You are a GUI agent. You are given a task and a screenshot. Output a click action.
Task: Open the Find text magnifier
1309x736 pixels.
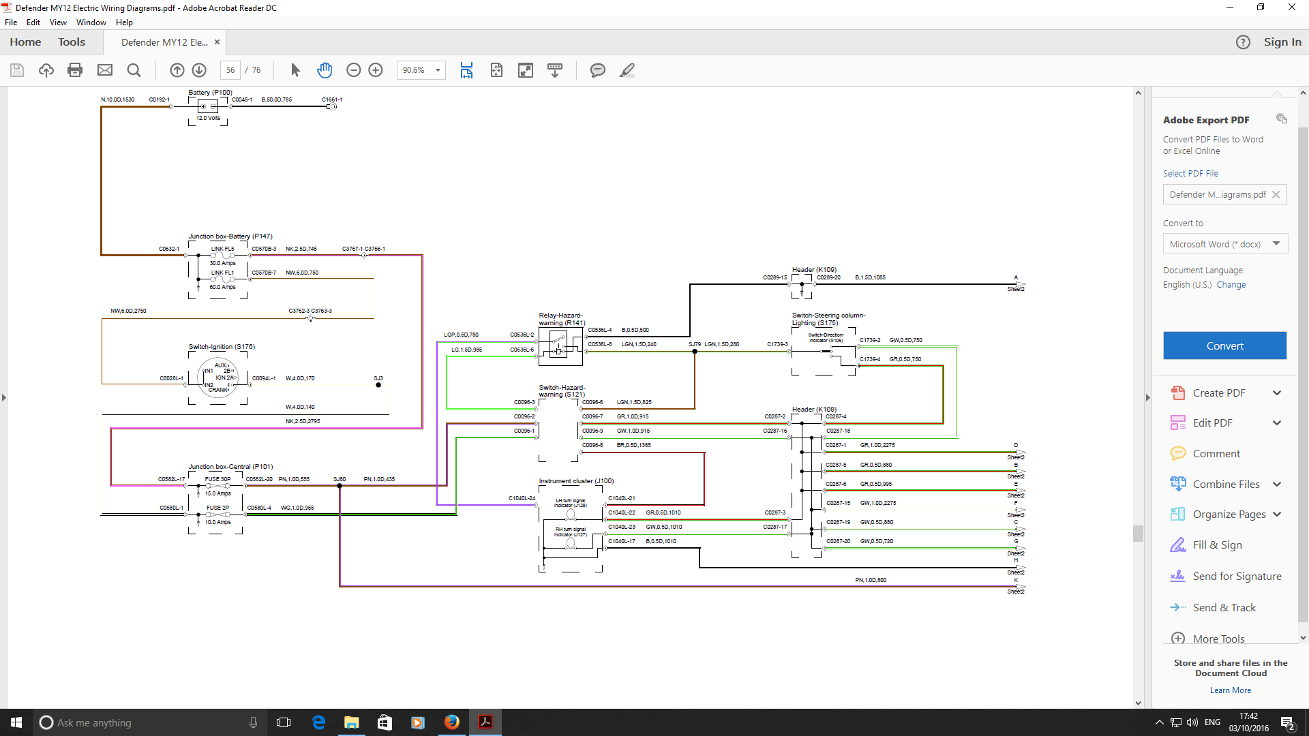pos(134,70)
